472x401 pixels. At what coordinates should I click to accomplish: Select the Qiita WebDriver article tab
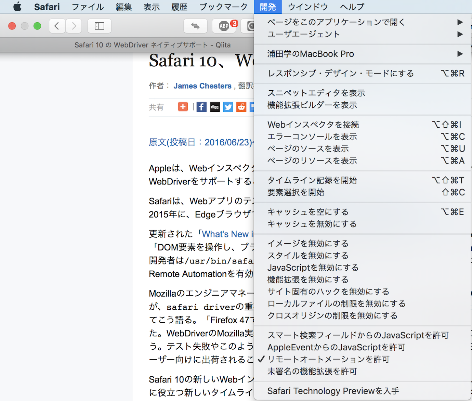[152, 44]
